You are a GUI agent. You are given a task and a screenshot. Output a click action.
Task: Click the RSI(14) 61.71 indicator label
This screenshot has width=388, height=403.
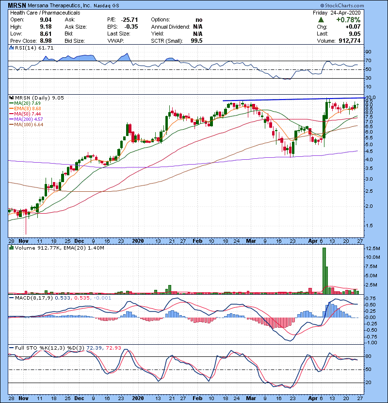[x=34, y=48]
